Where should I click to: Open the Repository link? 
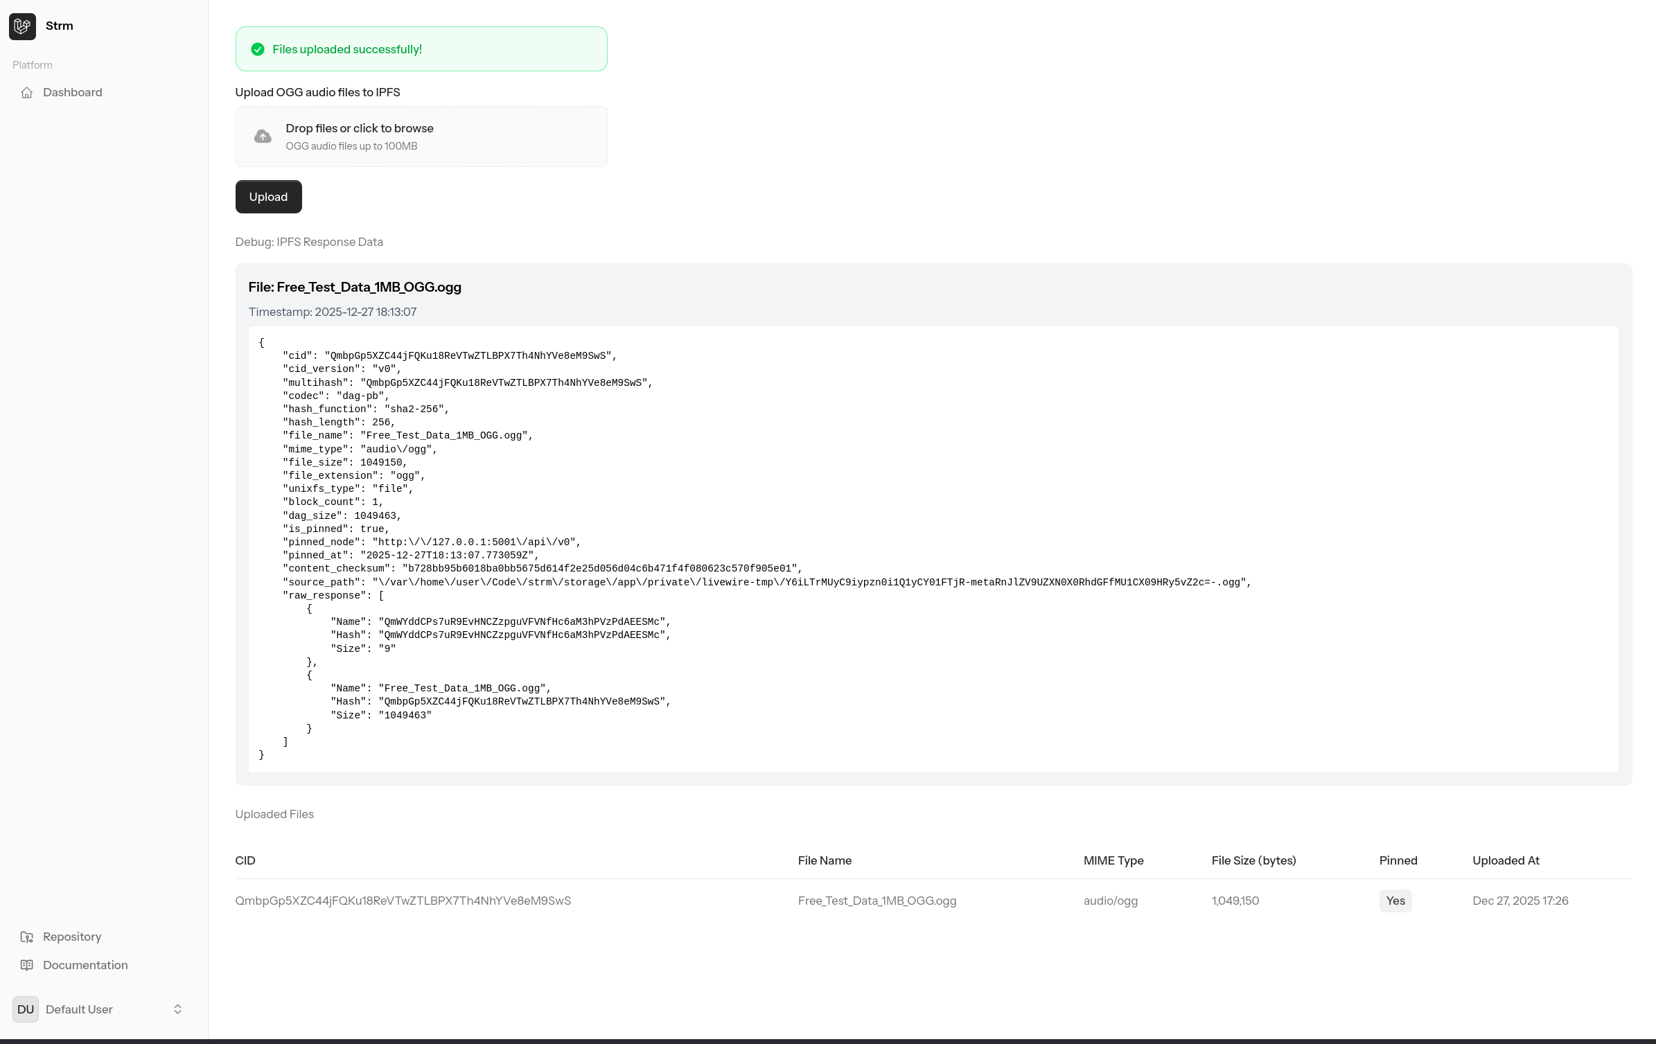click(72, 937)
